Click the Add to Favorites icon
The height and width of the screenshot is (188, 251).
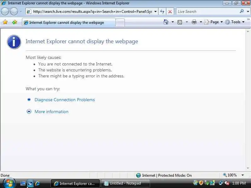[x=14, y=22]
